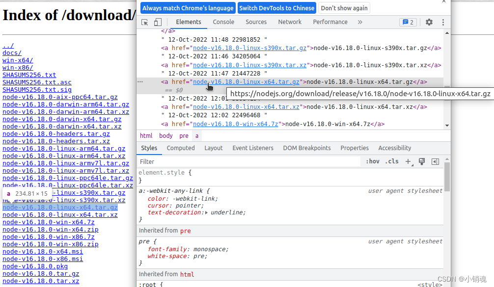Switch to the Console tab
Screen dimensions: 494x287
click(223, 22)
